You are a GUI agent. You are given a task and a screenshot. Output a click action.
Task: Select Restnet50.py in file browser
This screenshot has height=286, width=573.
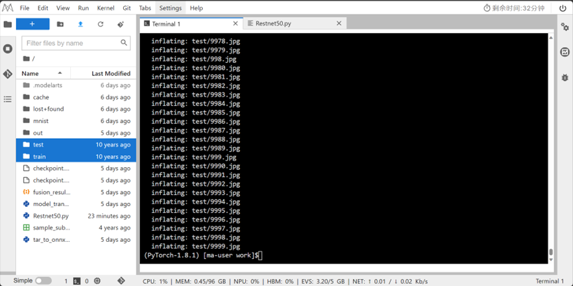click(76, 216)
